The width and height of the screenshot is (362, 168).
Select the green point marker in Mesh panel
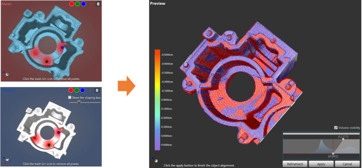coord(77,4)
